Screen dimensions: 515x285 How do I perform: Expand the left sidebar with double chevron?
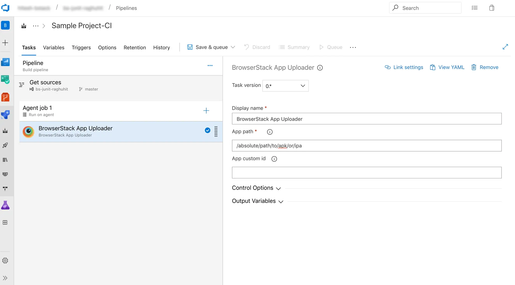click(x=5, y=278)
